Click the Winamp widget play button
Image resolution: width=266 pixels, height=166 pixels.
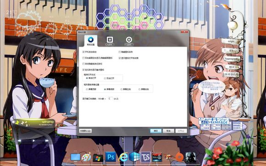tap(33, 140)
